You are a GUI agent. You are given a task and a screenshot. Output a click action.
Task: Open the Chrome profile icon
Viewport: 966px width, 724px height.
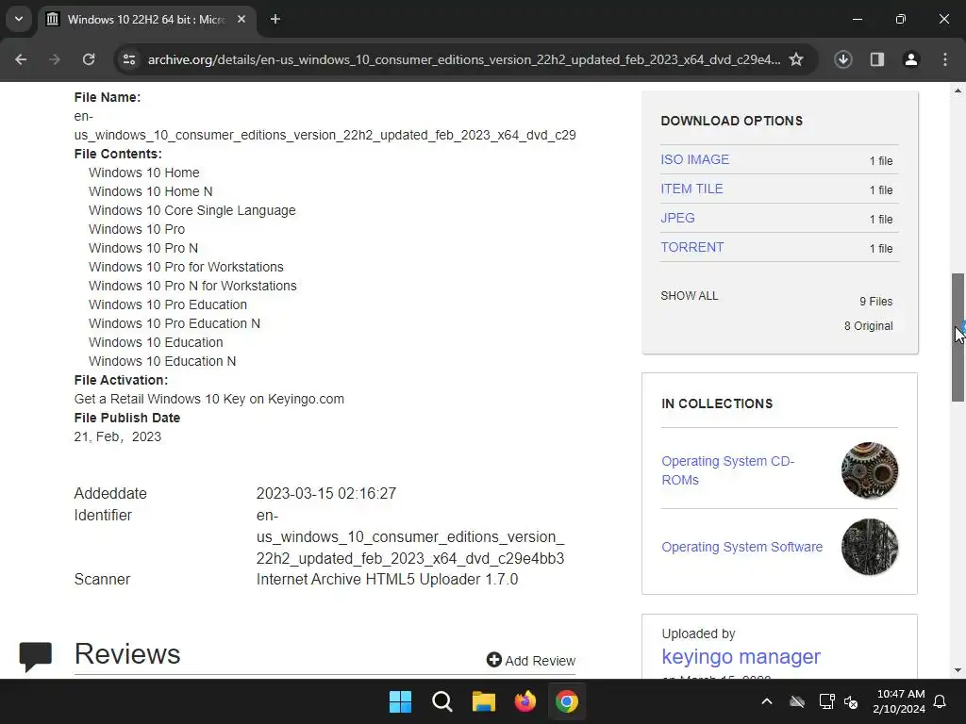911,59
